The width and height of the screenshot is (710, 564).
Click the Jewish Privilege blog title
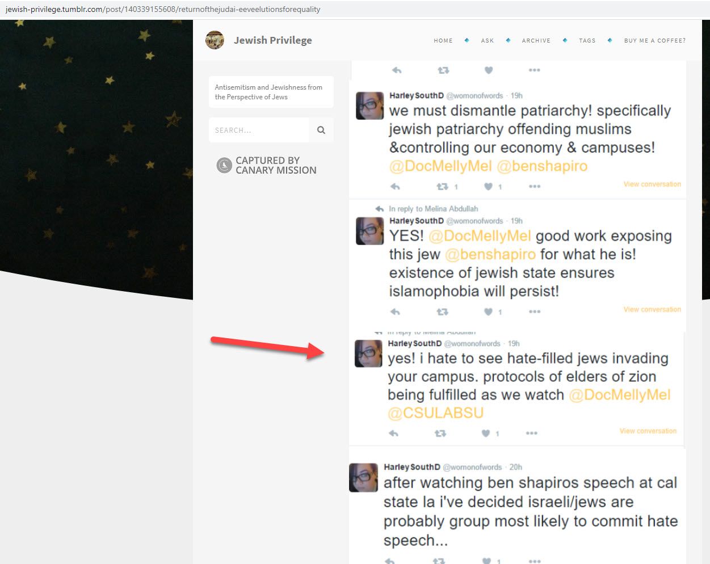(x=272, y=40)
